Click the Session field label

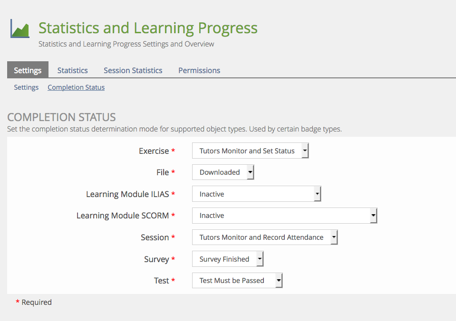tap(155, 237)
